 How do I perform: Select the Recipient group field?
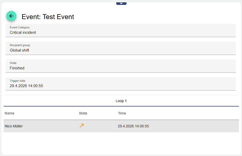click(121, 48)
